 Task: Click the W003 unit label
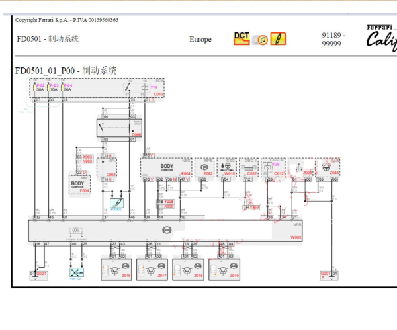[x=296, y=237]
